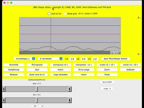Click the vertical cursor line in shape graph
Screen dimensions: 144x108
click(x=51, y=34)
